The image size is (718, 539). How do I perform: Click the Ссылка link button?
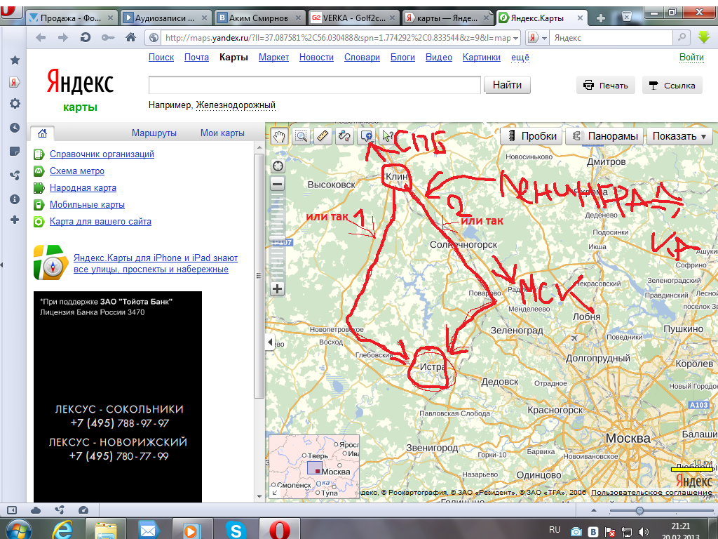click(672, 85)
